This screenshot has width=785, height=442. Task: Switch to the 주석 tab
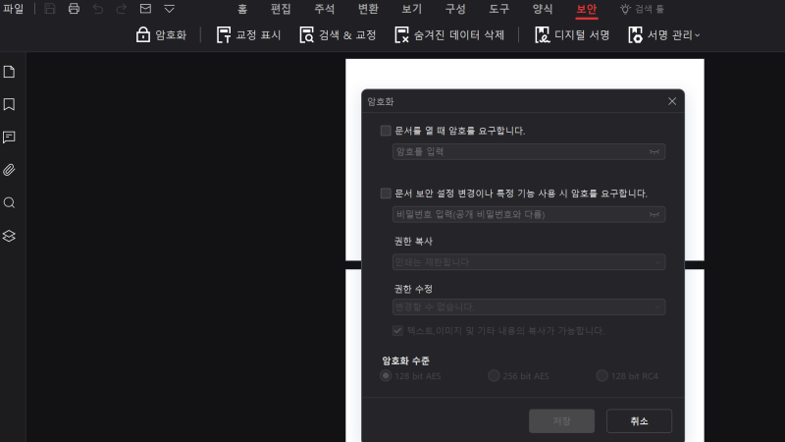(x=325, y=9)
